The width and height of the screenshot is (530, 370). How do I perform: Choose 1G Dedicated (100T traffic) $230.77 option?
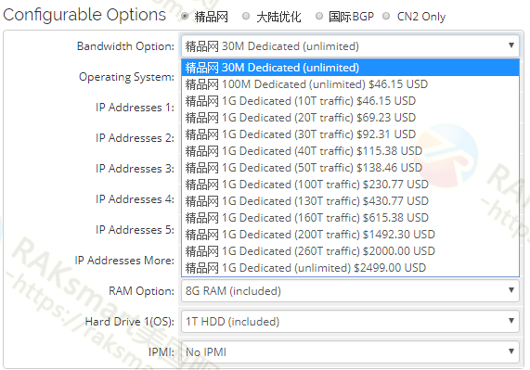coord(350,185)
